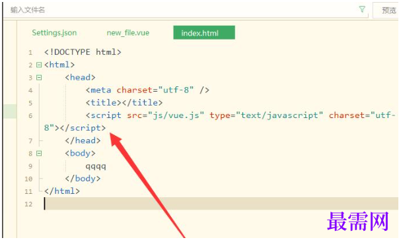Open the 预览 preview button
The image size is (401, 242).
tap(386, 10)
